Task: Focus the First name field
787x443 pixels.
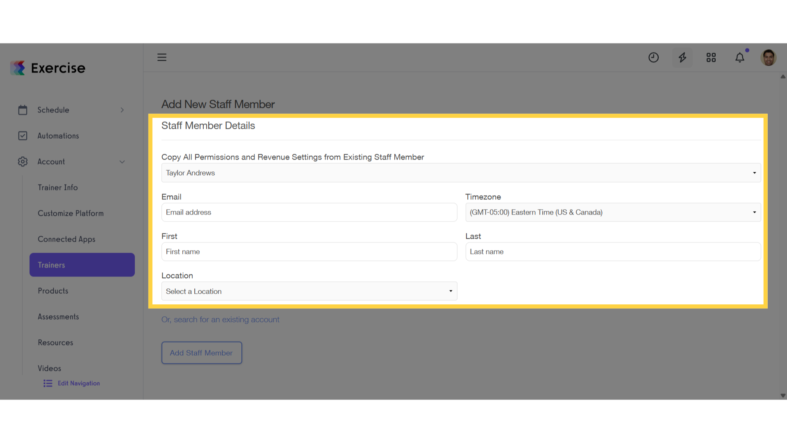Action: coord(309,251)
